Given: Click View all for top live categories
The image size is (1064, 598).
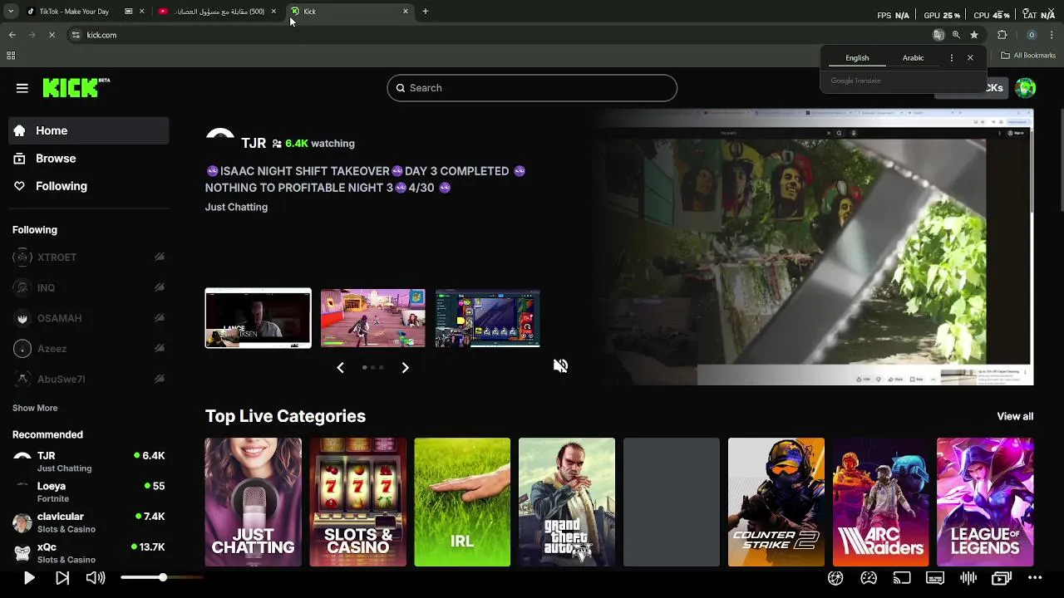Looking at the screenshot, I should (x=1015, y=416).
